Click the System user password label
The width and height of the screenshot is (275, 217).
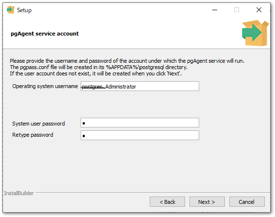pyautogui.click(x=38, y=124)
